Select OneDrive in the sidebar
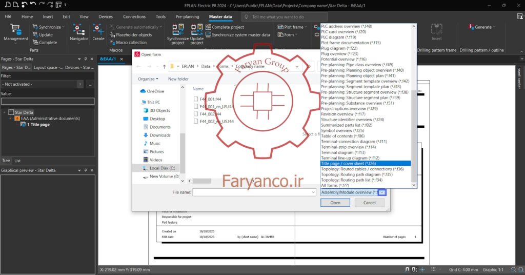Image resolution: width=525 pixels, height=275 pixels. (152, 91)
